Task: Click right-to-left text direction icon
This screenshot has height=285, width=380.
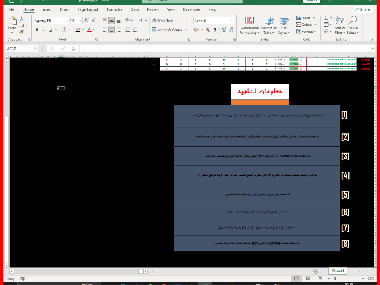Action: (141, 21)
